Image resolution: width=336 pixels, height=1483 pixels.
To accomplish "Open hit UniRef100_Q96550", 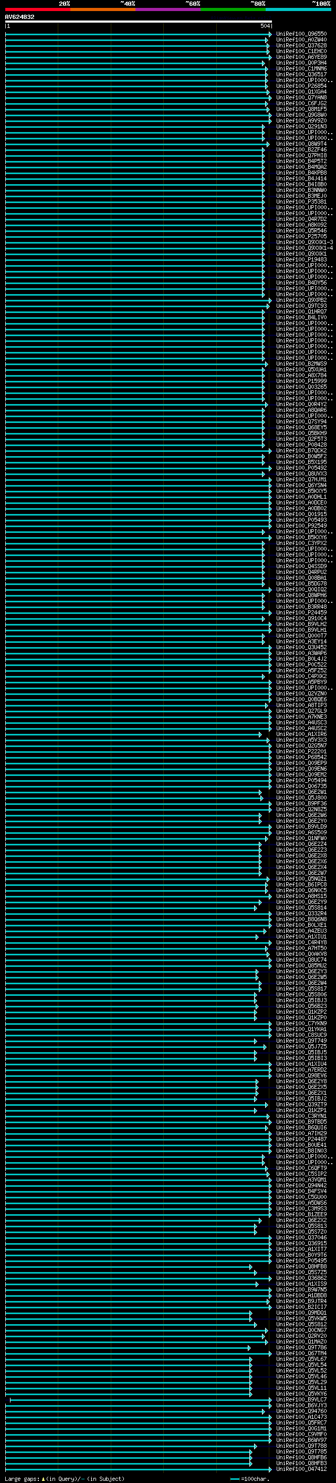I will pyautogui.click(x=301, y=34).
